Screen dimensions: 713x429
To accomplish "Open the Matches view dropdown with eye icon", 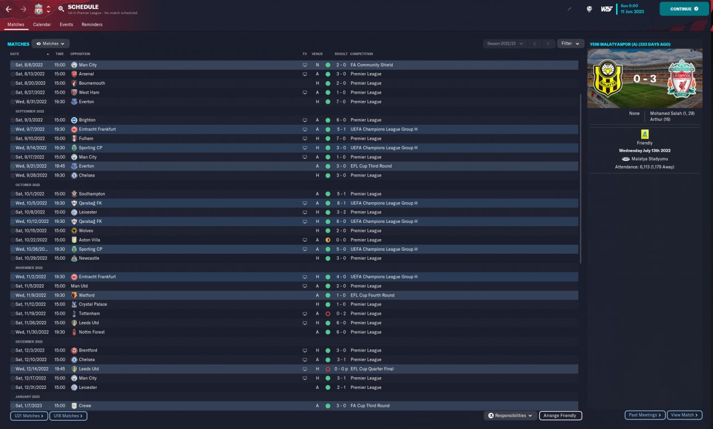I will (50, 43).
